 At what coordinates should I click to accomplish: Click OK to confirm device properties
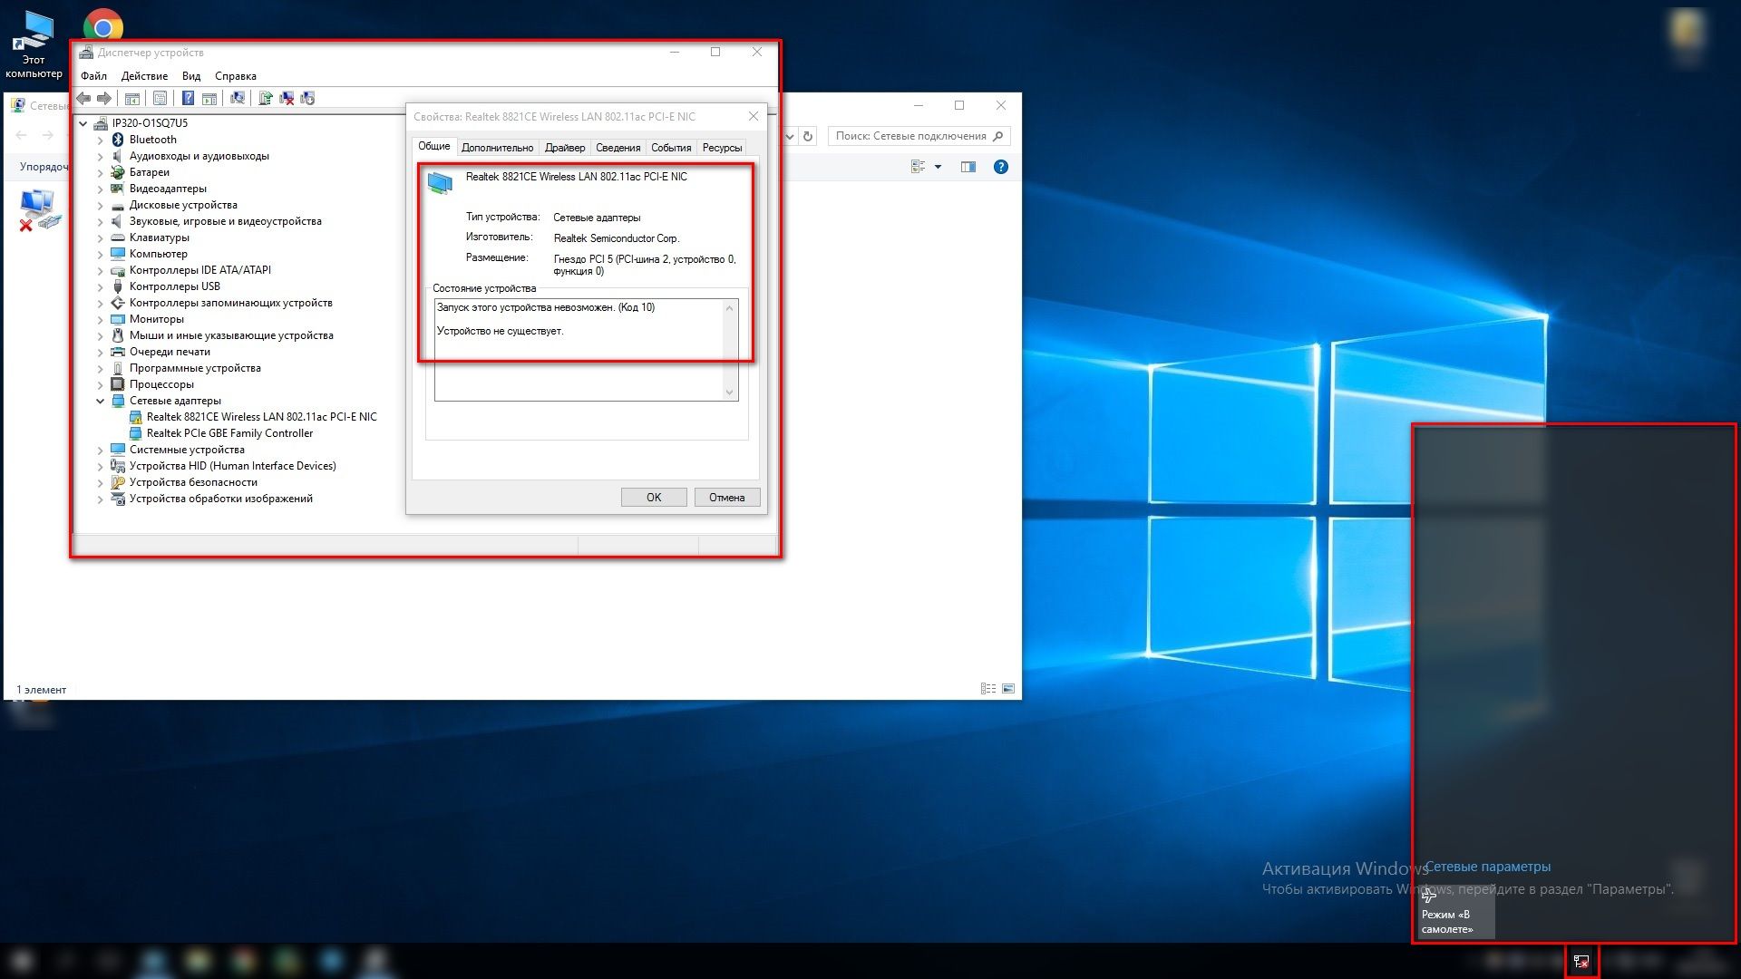point(652,498)
